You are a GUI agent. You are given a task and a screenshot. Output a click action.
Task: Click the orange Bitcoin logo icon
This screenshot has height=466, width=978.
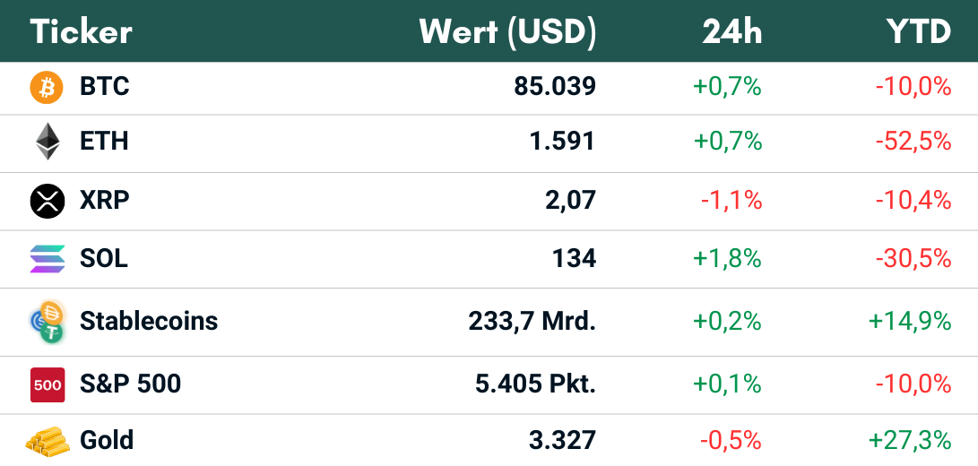click(x=47, y=87)
